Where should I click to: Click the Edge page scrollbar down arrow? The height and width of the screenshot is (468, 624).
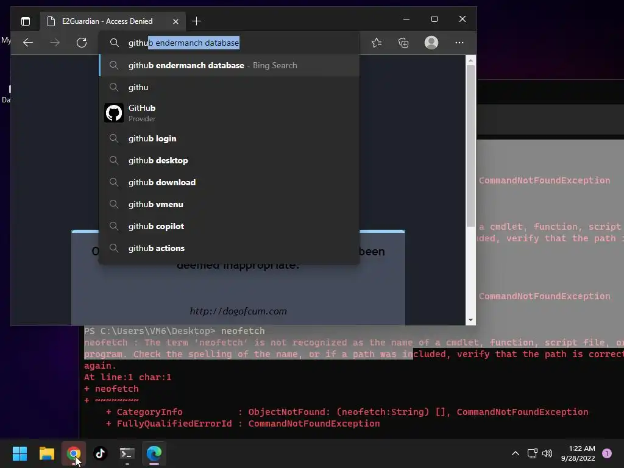(471, 320)
